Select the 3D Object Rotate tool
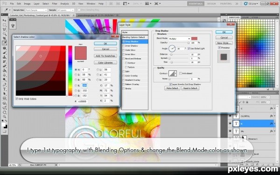This screenshot has width=280, height=175. coord(4,104)
